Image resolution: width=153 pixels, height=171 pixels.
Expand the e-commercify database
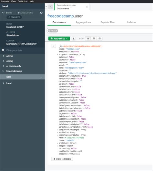(3, 66)
